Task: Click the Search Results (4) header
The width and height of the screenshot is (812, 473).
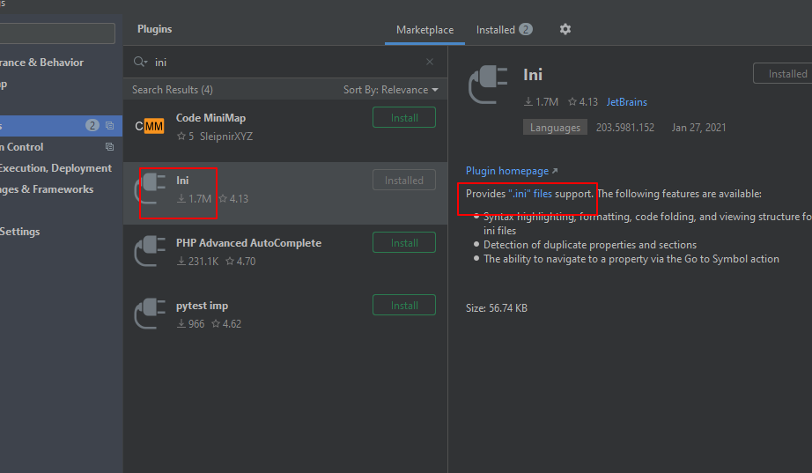Action: click(x=173, y=90)
